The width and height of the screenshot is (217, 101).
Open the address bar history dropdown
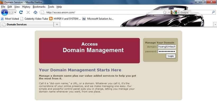pos(169,12)
